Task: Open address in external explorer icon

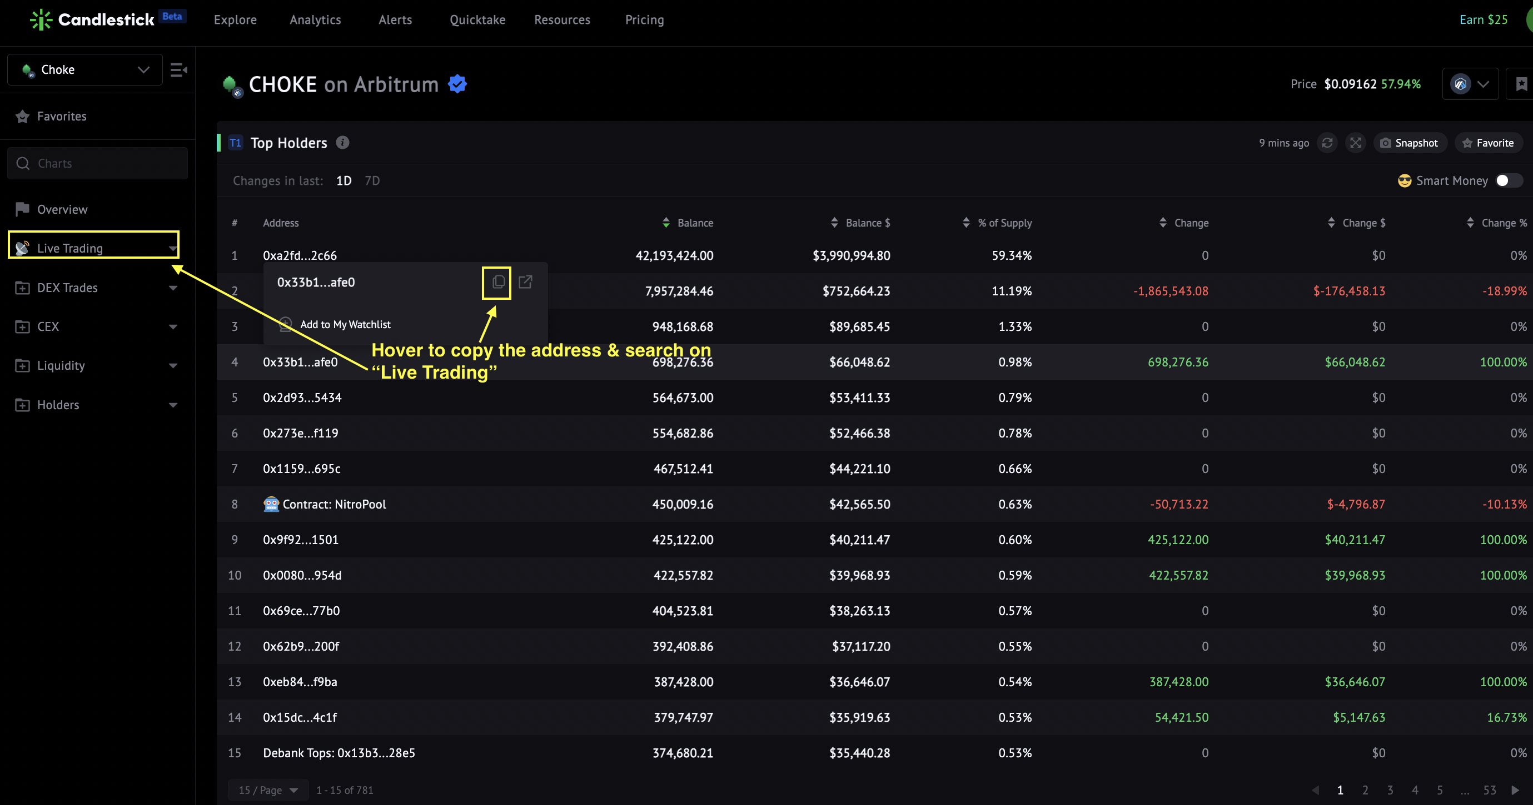Action: 525,282
